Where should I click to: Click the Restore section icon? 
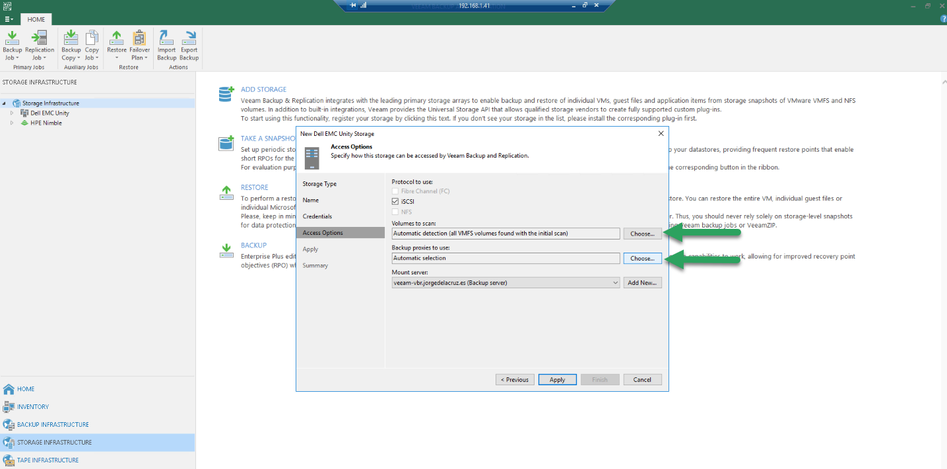coord(226,193)
